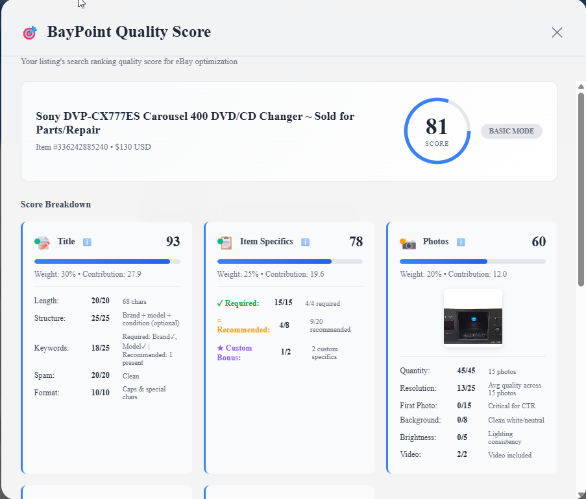
Task: Select the camera icon on the Photos card
Action: point(406,242)
